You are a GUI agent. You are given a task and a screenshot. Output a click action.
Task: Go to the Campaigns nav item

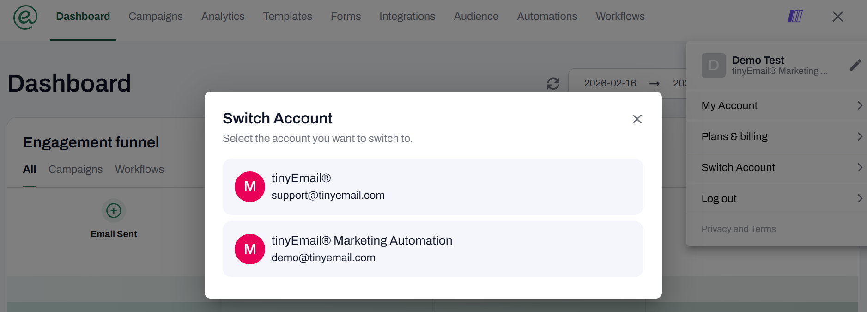click(x=156, y=17)
